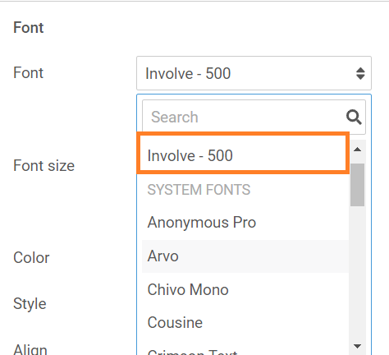
Task: Select Chivo Mono in the font list
Action: pos(245,290)
